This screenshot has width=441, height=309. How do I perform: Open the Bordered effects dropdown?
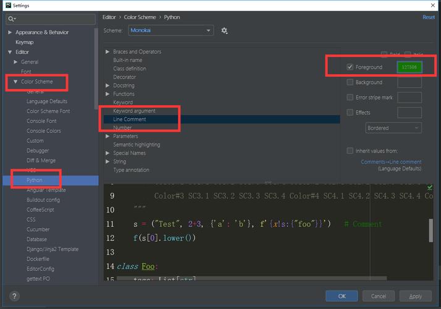(393, 128)
